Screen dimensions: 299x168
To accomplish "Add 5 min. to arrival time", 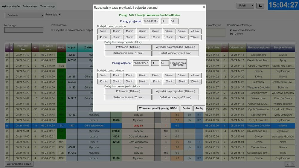I will (x=103, y=31).
